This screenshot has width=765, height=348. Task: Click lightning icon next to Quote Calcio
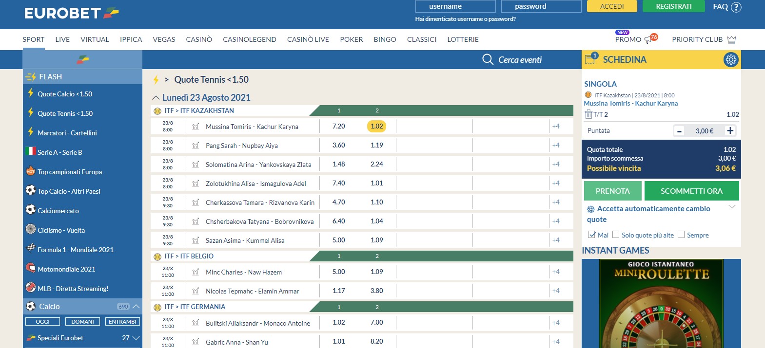(31, 93)
